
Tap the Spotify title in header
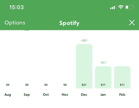point(69,23)
